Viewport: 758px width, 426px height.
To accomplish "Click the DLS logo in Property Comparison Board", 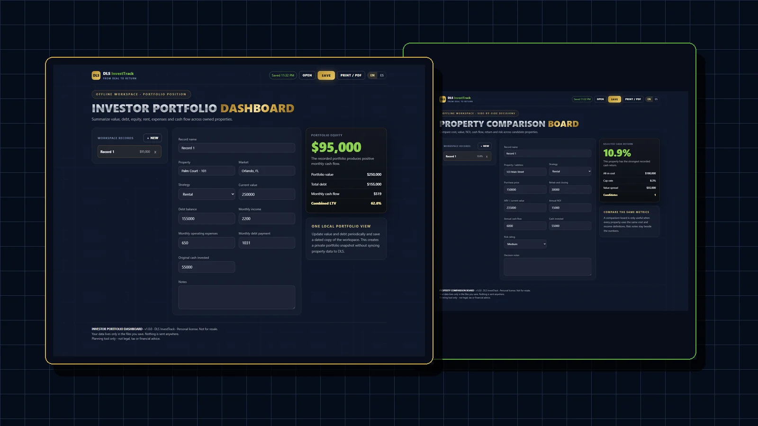I will tap(442, 99).
